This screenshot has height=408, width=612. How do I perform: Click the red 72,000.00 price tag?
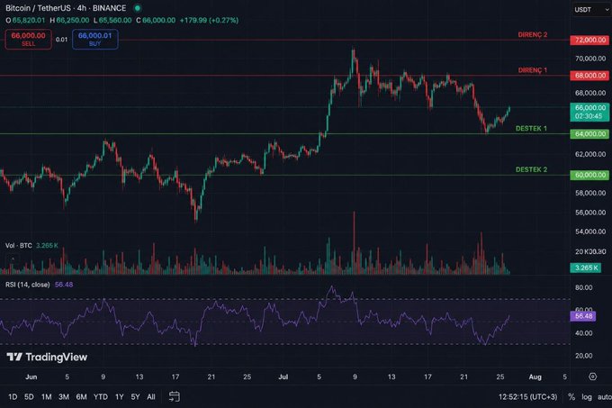[589, 41]
